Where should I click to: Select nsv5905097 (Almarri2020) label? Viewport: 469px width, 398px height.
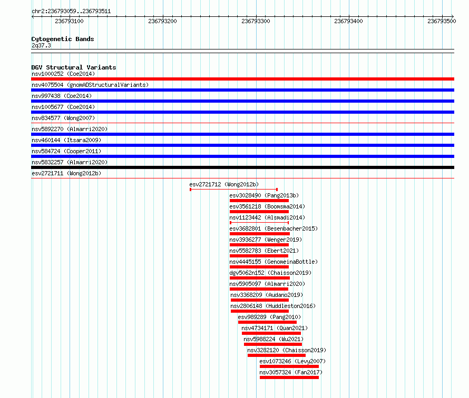(x=267, y=284)
